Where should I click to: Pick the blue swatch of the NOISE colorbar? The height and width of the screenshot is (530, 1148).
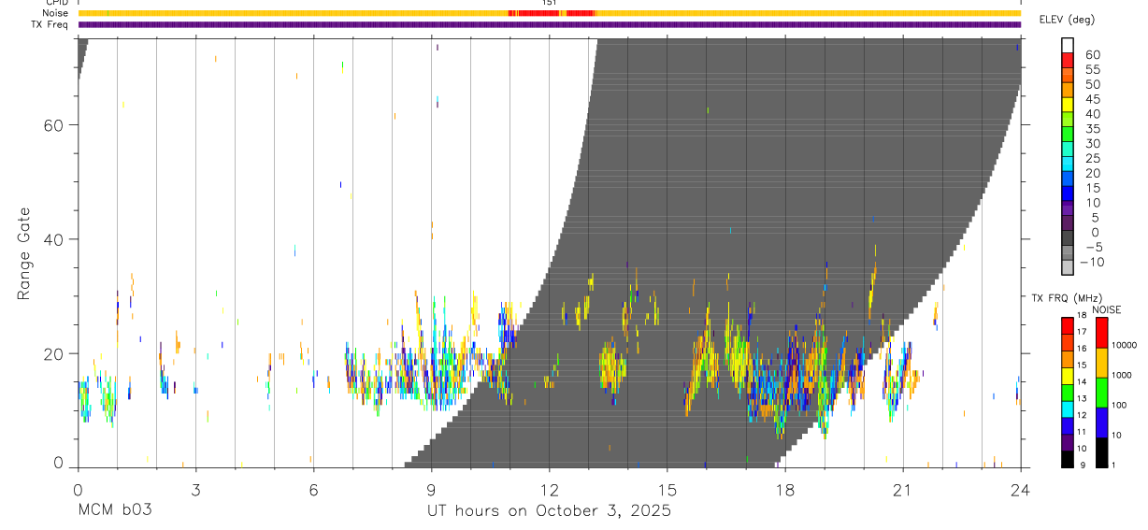pos(1100,423)
